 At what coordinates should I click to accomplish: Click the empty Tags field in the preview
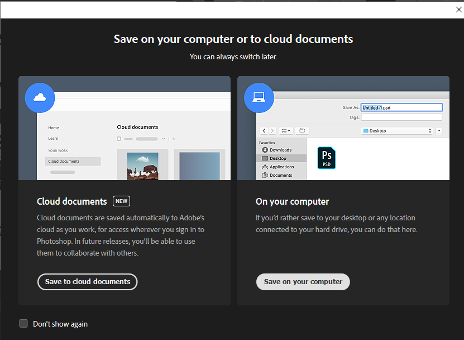coord(401,117)
